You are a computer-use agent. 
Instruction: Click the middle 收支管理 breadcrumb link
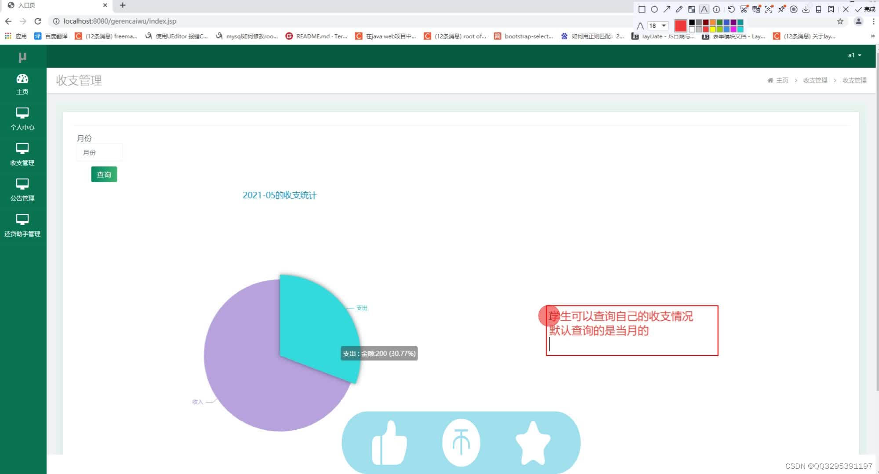815,80
